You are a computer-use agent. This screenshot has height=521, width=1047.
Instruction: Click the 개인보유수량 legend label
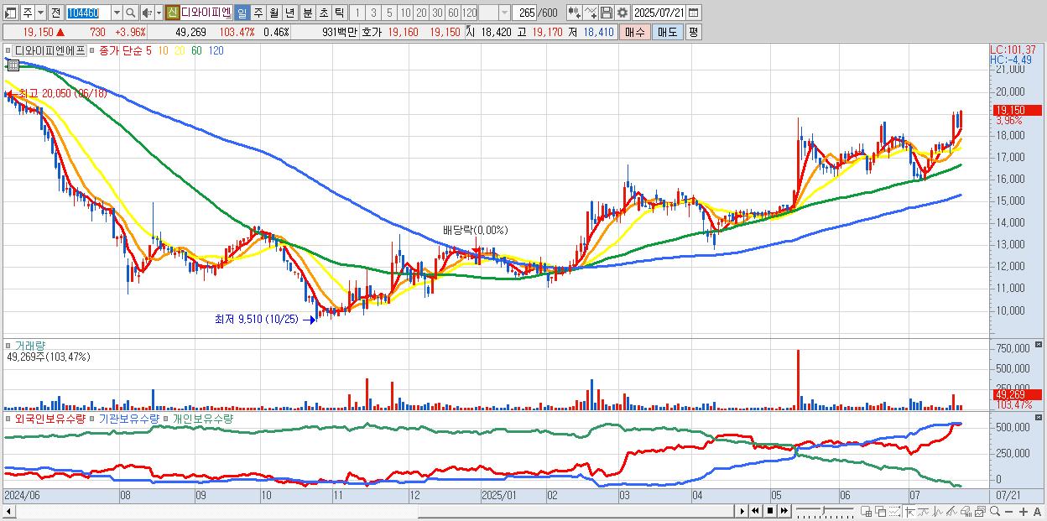coord(203,418)
